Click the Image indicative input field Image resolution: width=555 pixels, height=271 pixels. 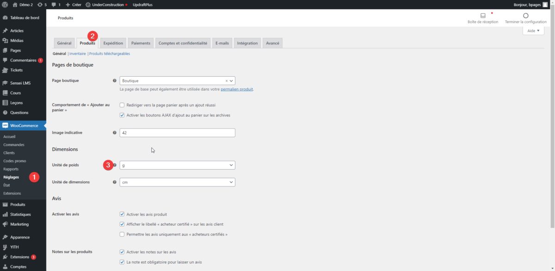(177, 133)
